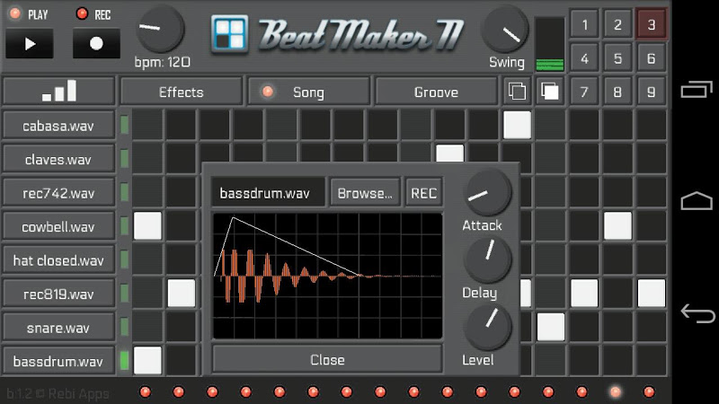Click the paste pattern icon
Image resolution: width=719 pixels, height=404 pixels.
[549, 92]
